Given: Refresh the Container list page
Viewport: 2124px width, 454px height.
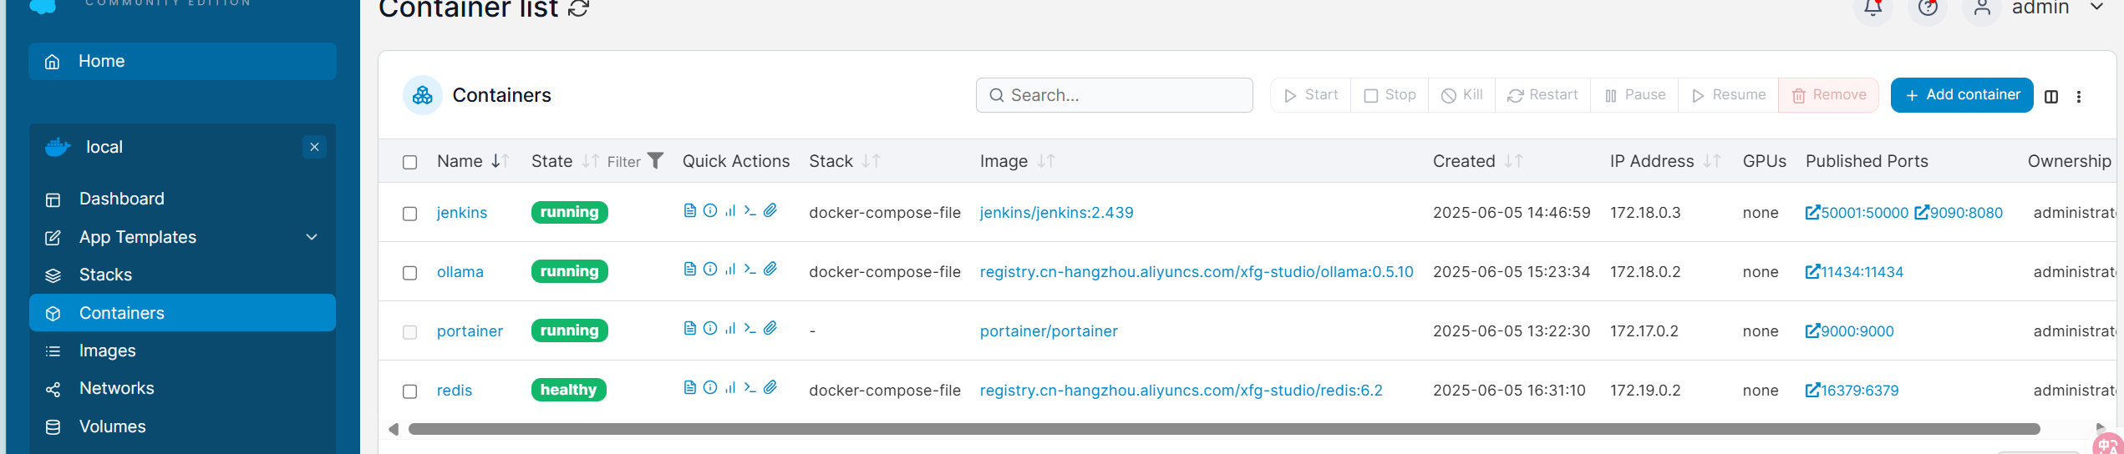Looking at the screenshot, I should [579, 8].
